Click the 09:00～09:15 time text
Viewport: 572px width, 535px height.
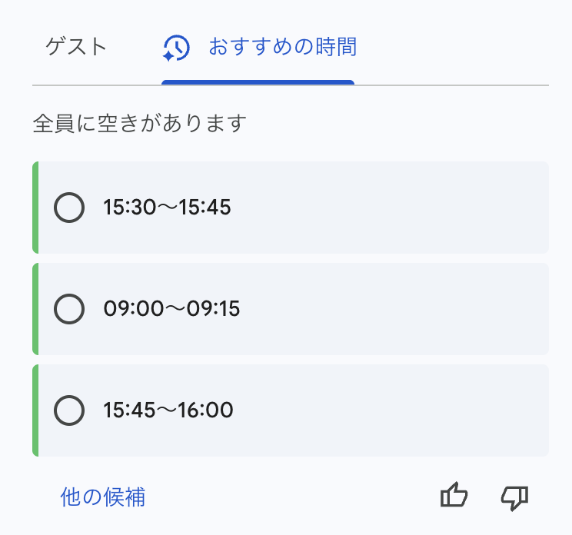[171, 309]
